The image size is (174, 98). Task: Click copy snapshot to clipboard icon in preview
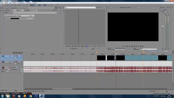pyautogui.click(x=138, y=8)
